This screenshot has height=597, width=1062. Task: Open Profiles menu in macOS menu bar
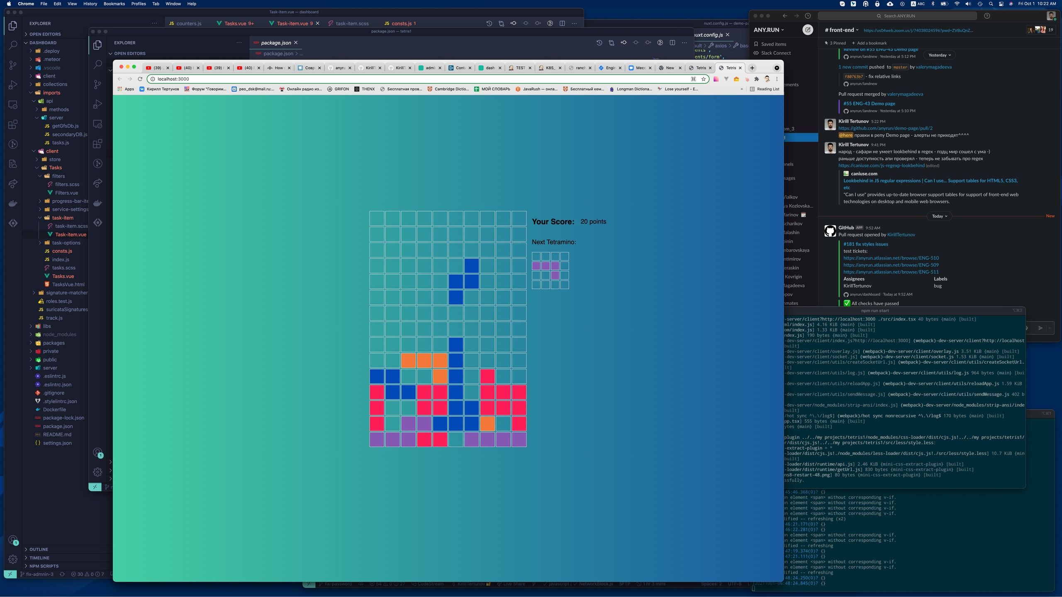(x=139, y=4)
